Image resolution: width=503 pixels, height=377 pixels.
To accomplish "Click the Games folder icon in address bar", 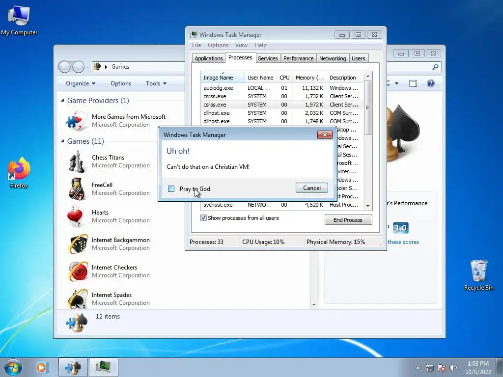I will tap(97, 66).
